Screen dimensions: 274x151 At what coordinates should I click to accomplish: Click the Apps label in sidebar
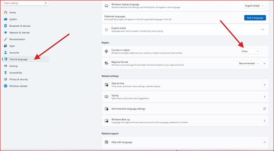tap(12, 46)
